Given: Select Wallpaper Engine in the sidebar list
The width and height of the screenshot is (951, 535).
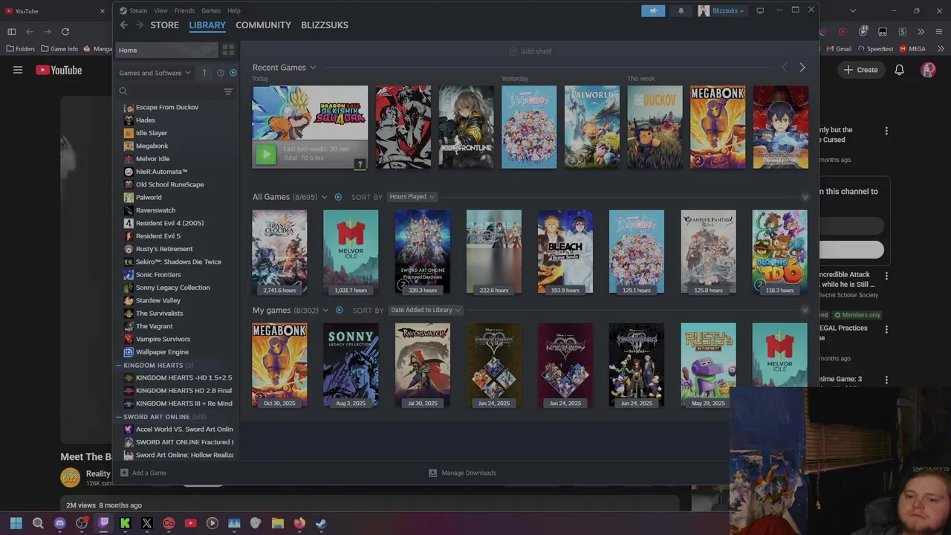Looking at the screenshot, I should tap(162, 352).
